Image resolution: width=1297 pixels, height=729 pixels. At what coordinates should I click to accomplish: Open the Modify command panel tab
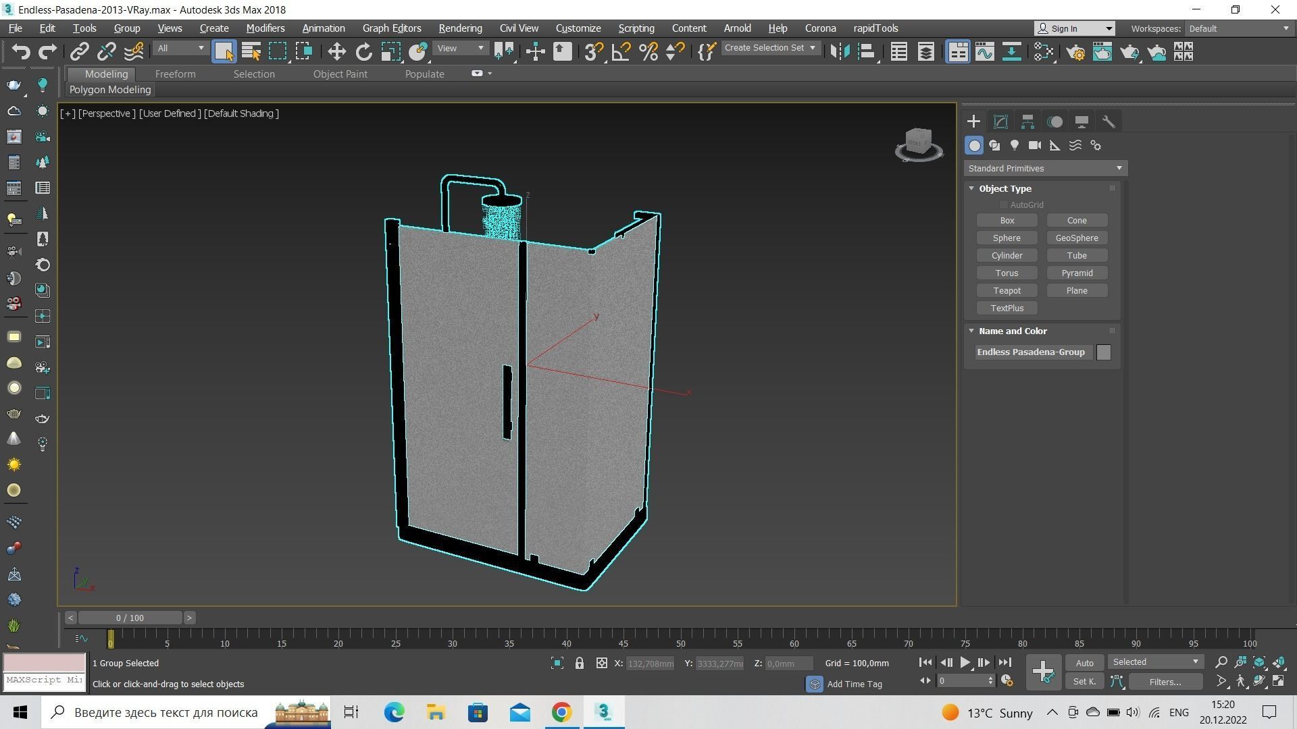[x=1000, y=122]
